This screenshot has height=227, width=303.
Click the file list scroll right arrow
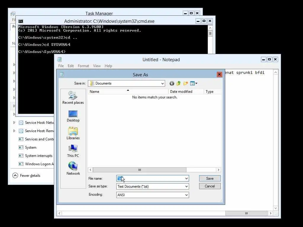tap(218, 170)
